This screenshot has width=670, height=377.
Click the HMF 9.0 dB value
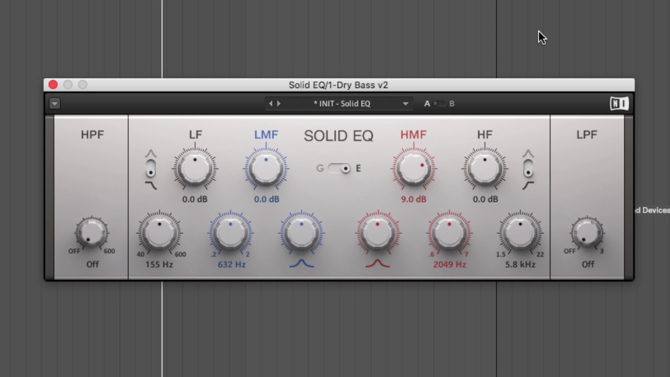pyautogui.click(x=414, y=199)
